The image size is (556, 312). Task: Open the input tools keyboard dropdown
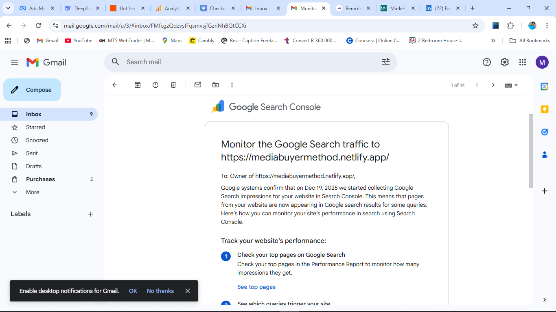click(511, 85)
